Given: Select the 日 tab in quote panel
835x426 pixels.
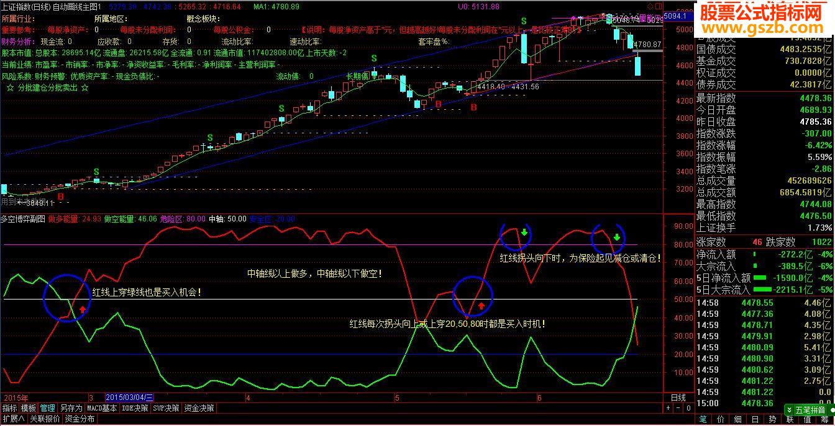Looking at the screenshot, I should tap(755, 420).
